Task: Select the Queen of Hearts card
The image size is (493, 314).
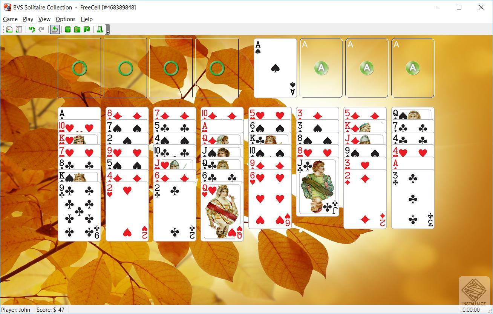Action: click(222, 212)
